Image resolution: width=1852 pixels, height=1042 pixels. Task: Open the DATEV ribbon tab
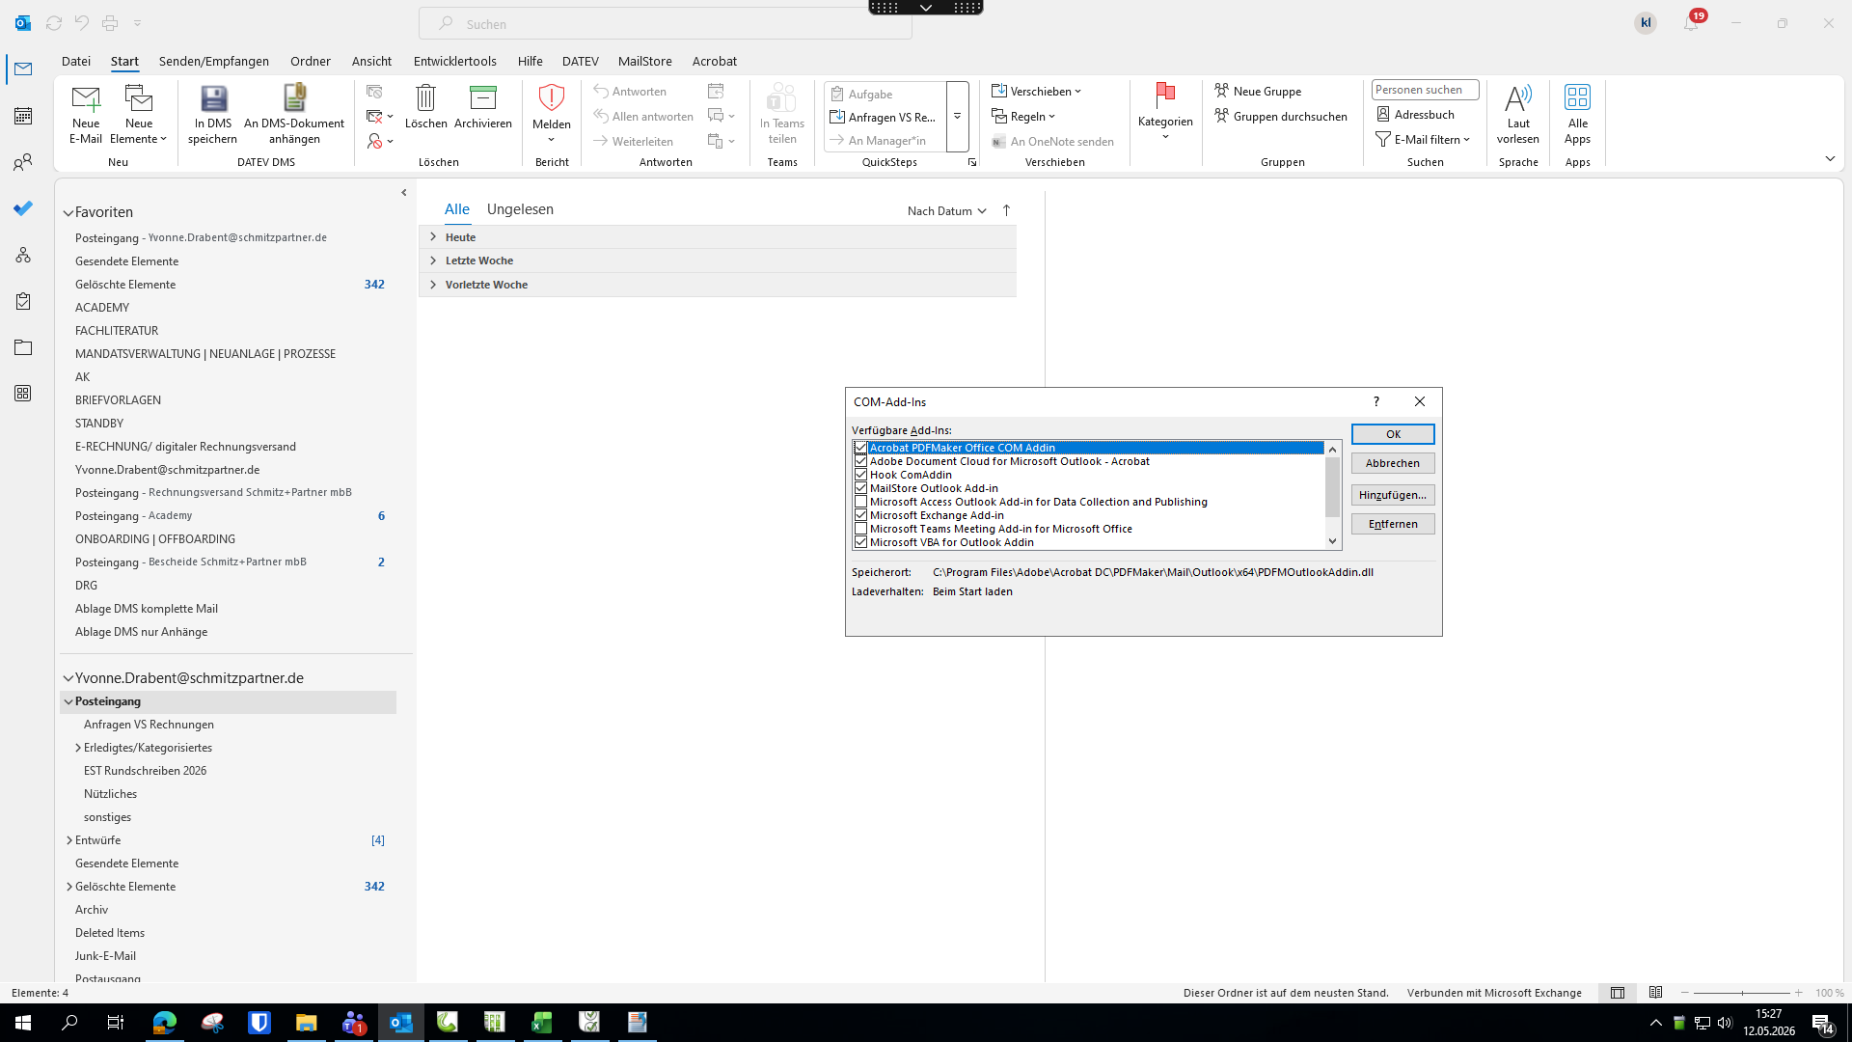(581, 61)
